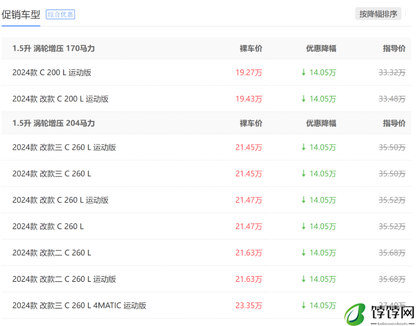Click down arrow in 改款二 C 260 L 运动版 row
This screenshot has height=326, width=416.
[303, 279]
